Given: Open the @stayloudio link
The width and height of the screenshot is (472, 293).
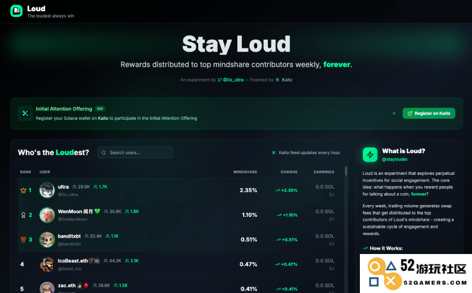Looking at the screenshot, I should 395,159.
